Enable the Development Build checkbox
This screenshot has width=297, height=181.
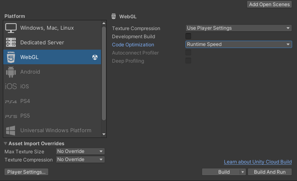click(x=188, y=37)
